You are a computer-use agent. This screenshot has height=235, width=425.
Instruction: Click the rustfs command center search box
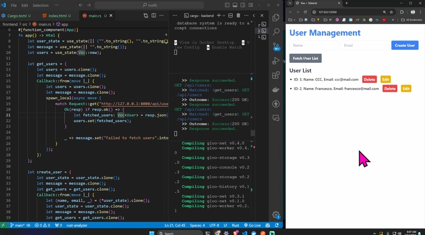click(149, 5)
